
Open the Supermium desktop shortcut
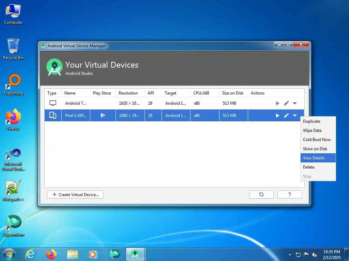click(x=13, y=226)
